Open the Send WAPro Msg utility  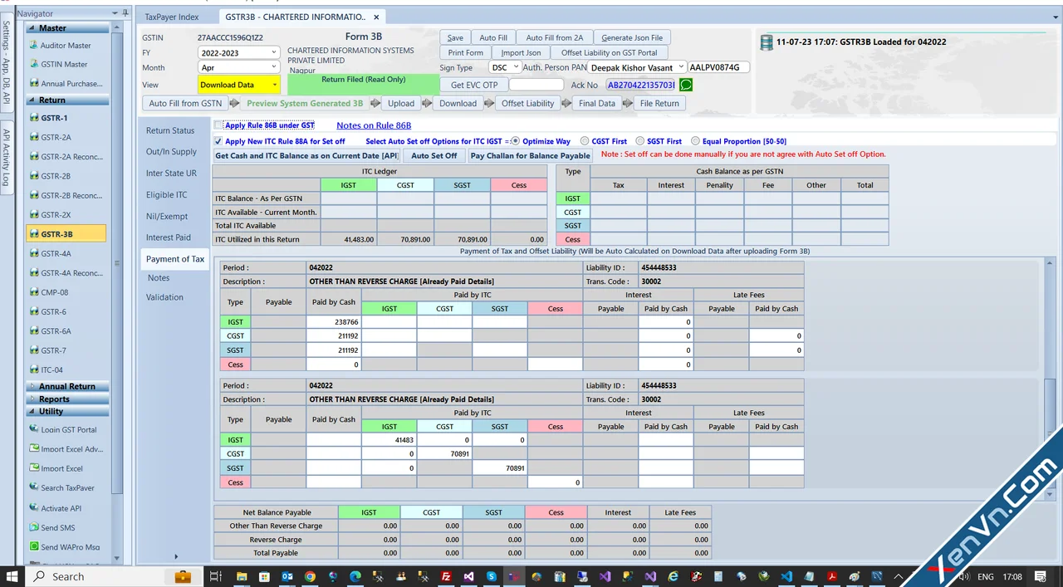point(66,547)
